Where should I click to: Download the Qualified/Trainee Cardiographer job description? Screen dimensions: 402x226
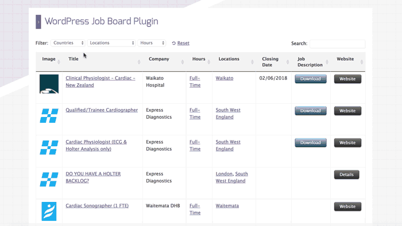tap(311, 111)
